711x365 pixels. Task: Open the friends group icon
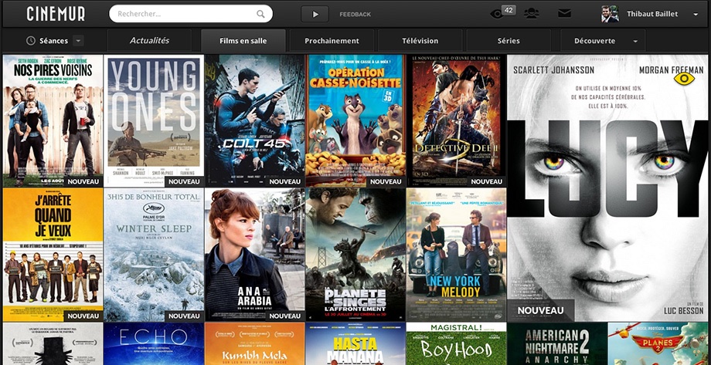pos(531,13)
